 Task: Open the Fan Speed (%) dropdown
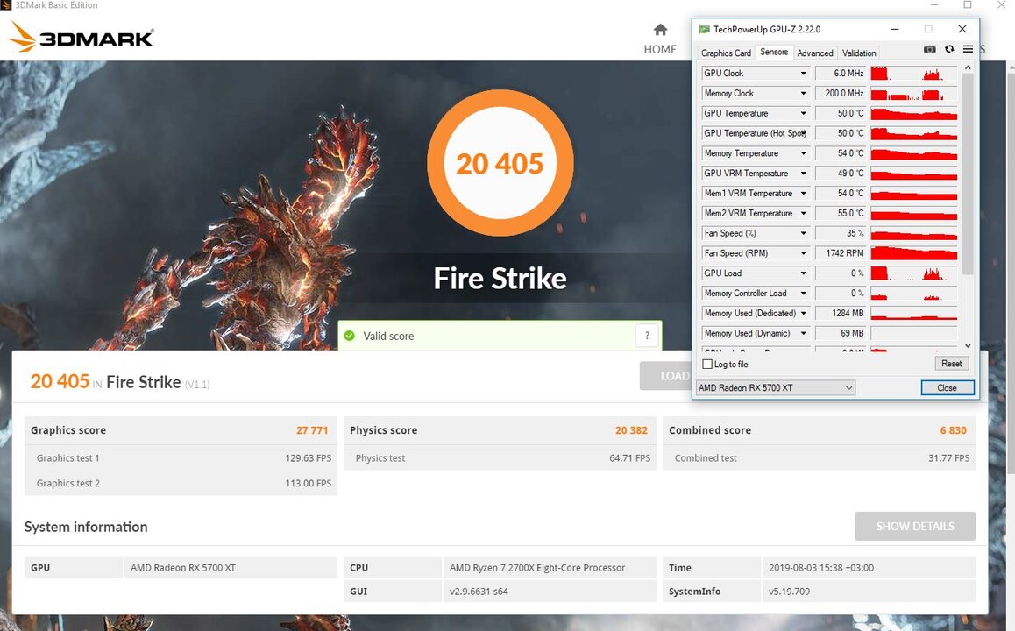804,233
